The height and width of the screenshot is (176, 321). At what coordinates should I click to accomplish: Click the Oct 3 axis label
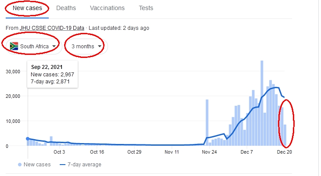tap(59, 152)
